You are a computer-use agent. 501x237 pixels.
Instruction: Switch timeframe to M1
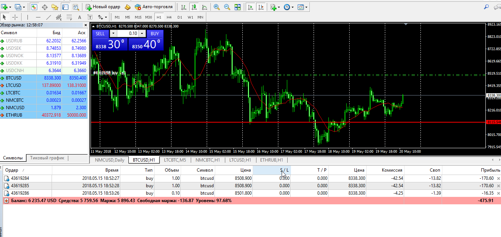117,17
